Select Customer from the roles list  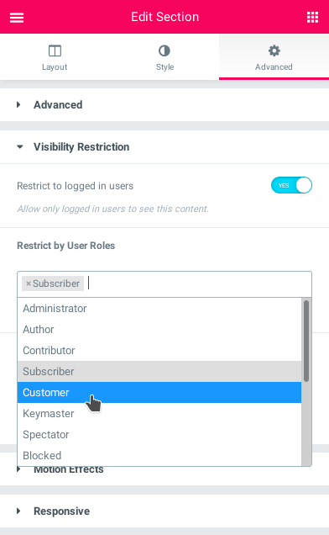pos(159,392)
